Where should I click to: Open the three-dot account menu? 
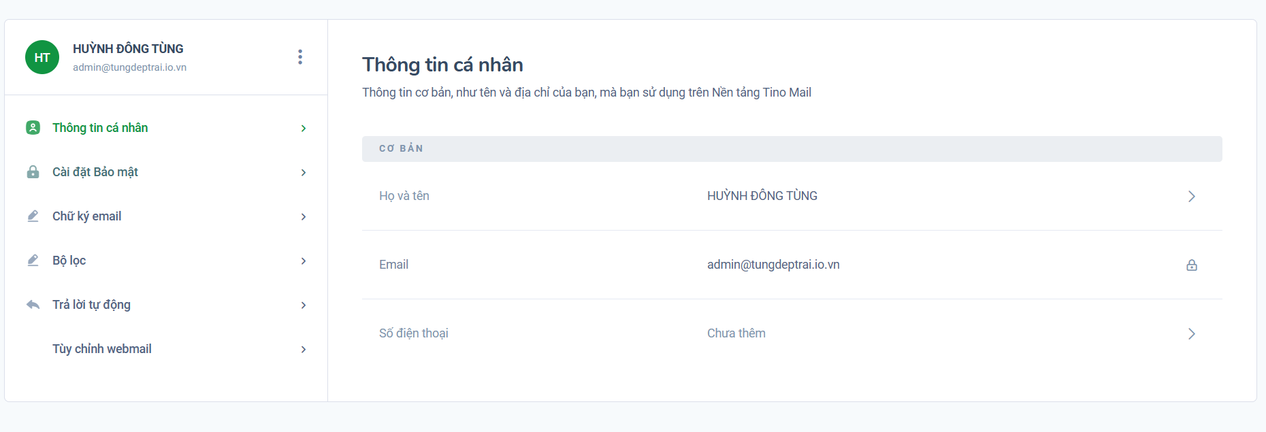point(299,57)
